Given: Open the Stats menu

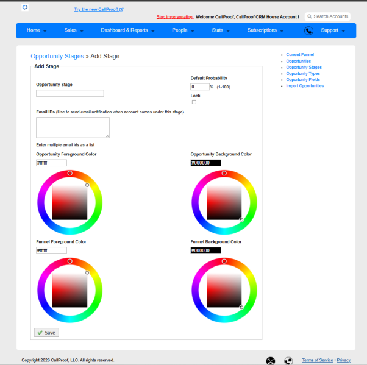Looking at the screenshot, I should click(x=218, y=30).
